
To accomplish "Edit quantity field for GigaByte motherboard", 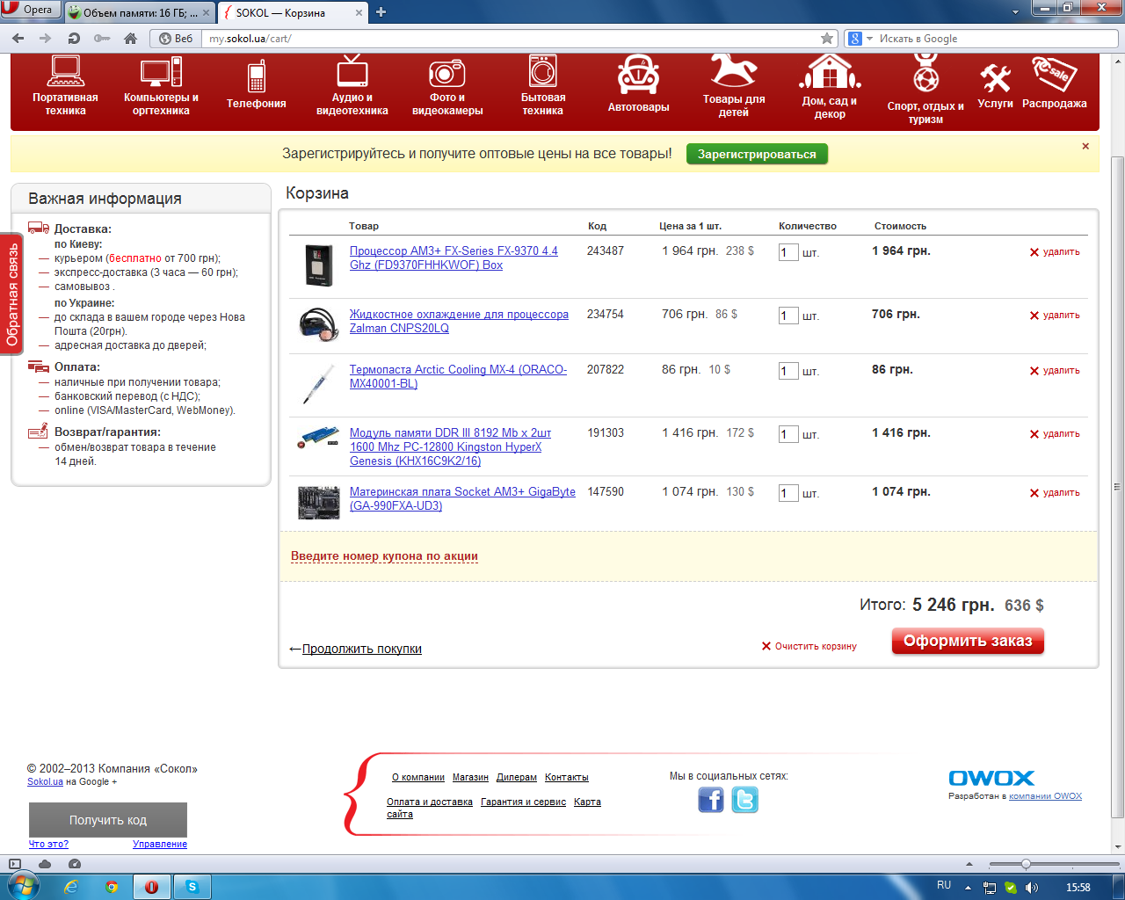I will point(788,493).
